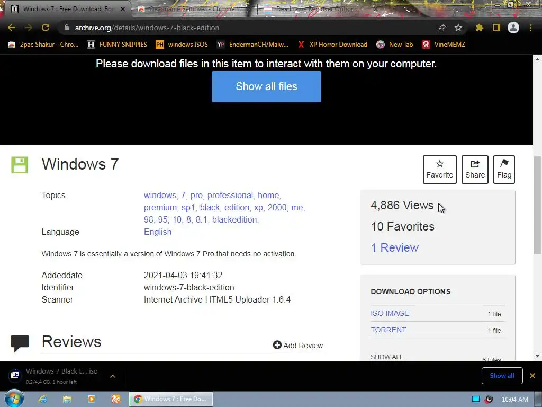Click the scrollbar up arrow

[x=537, y=59]
